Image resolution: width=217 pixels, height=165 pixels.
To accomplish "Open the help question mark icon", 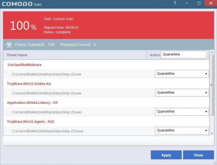I will point(175,3).
